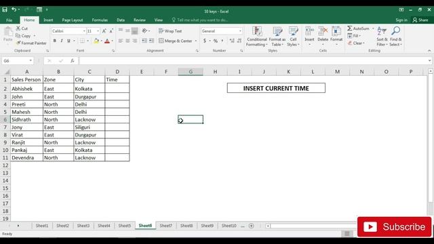Open the Fill dropdown in Editing
This screenshot has height=244, width=434.
(x=354, y=36)
